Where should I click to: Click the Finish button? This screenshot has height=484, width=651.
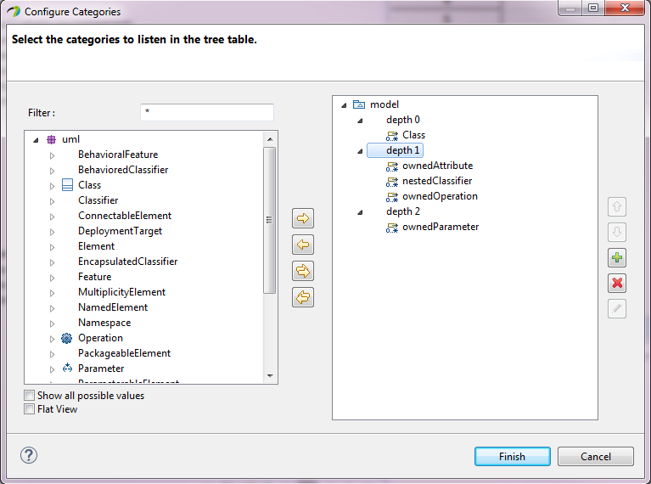513,457
